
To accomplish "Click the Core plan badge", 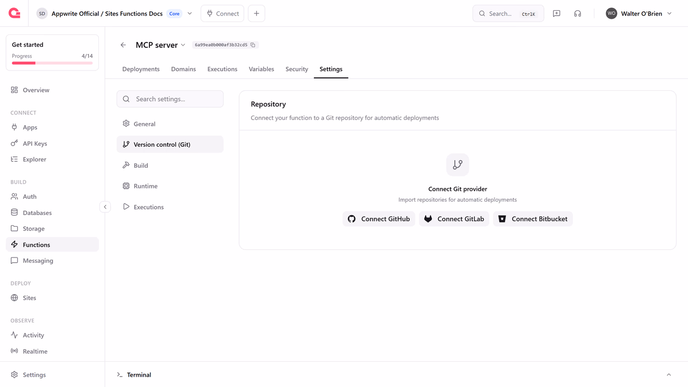I will 175,13.
